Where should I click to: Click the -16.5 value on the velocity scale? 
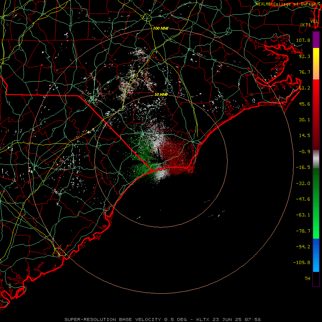(303, 167)
